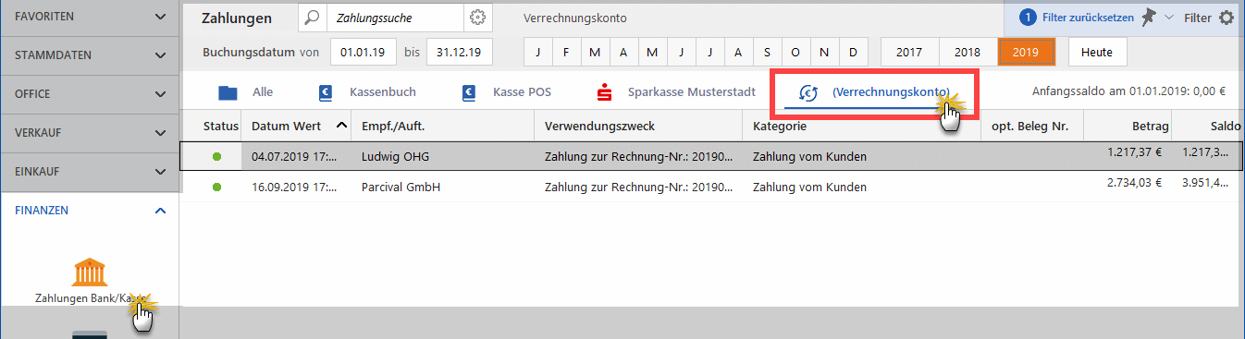Image resolution: width=1245 pixels, height=339 pixels.
Task: Click the Filter label
Action: pos(1197,18)
